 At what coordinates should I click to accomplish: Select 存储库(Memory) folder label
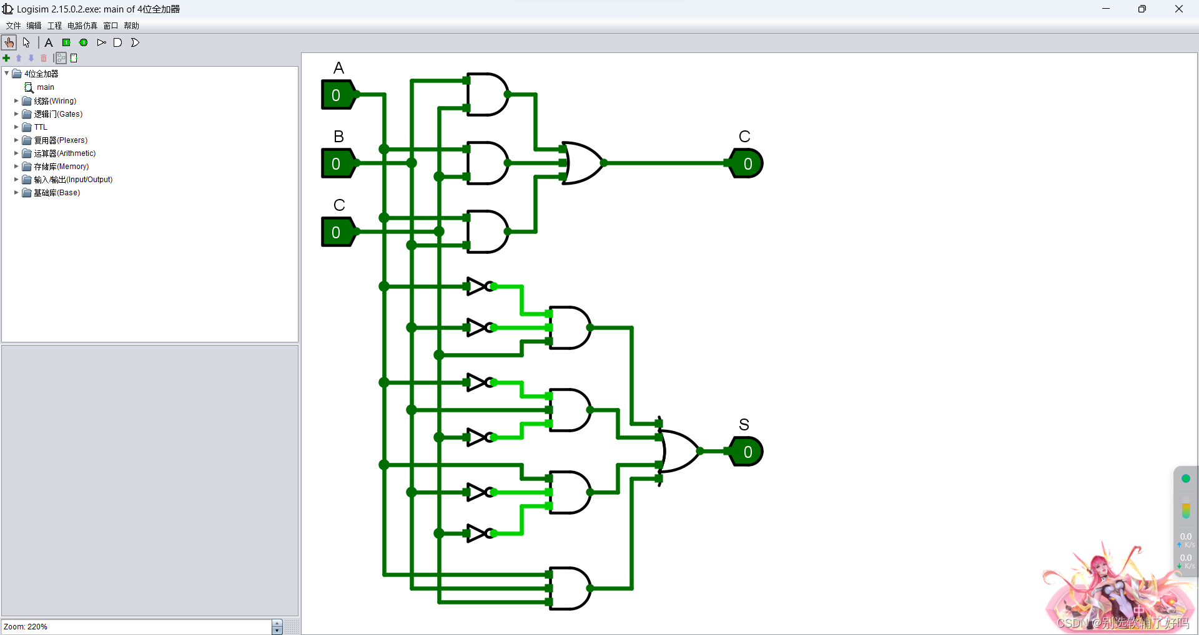[x=61, y=166]
